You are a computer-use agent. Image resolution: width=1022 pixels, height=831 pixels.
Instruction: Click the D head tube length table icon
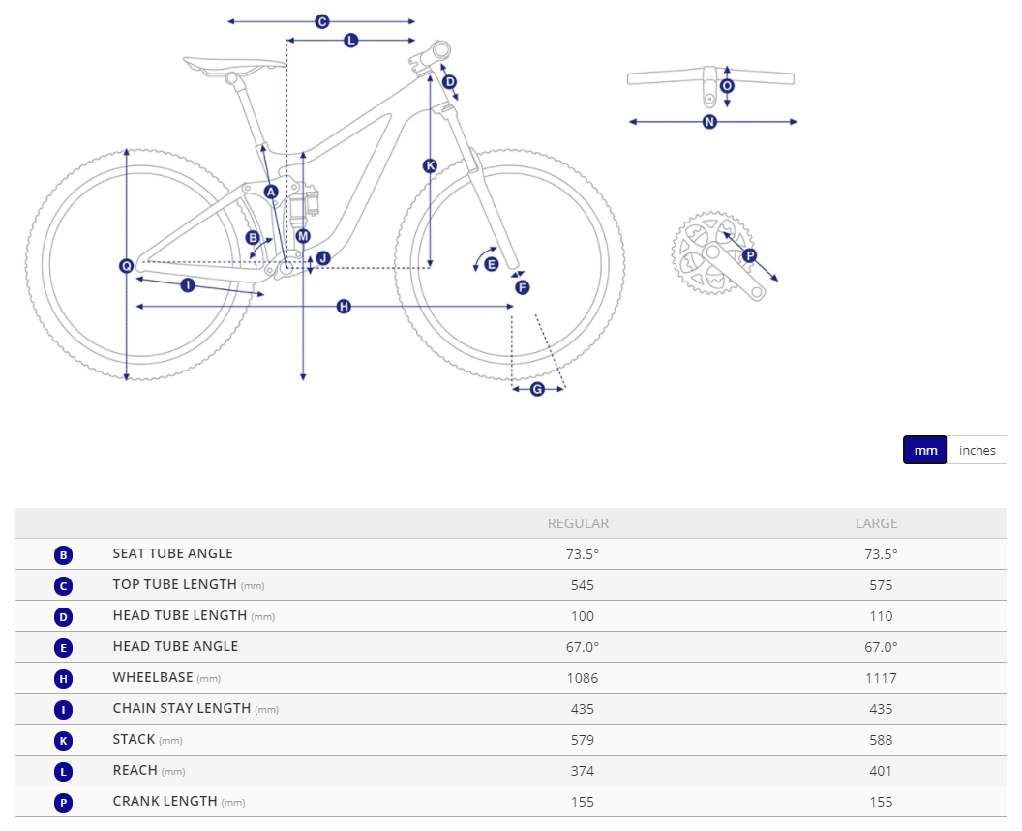[64, 617]
